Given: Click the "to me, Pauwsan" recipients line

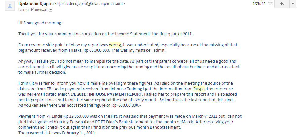Looking at the screenshot, I should click(33, 9).
